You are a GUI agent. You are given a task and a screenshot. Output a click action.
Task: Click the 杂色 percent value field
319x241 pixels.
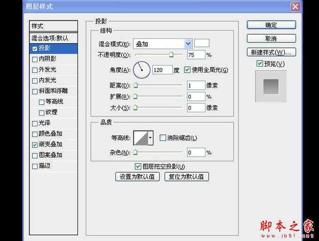(196, 153)
